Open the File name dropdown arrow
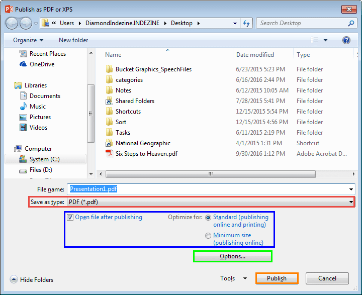362x295 pixels. [351, 189]
